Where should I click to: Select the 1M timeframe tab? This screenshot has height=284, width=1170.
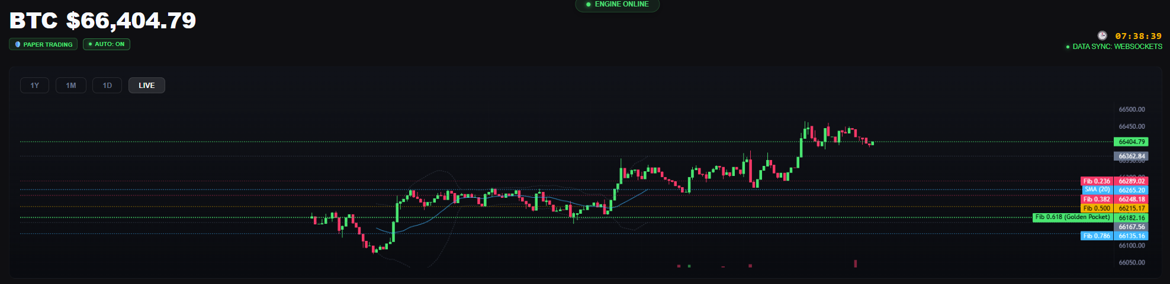71,86
